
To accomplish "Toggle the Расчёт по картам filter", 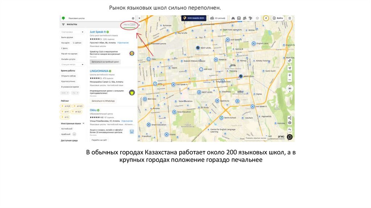I will pyautogui.click(x=69, y=54).
